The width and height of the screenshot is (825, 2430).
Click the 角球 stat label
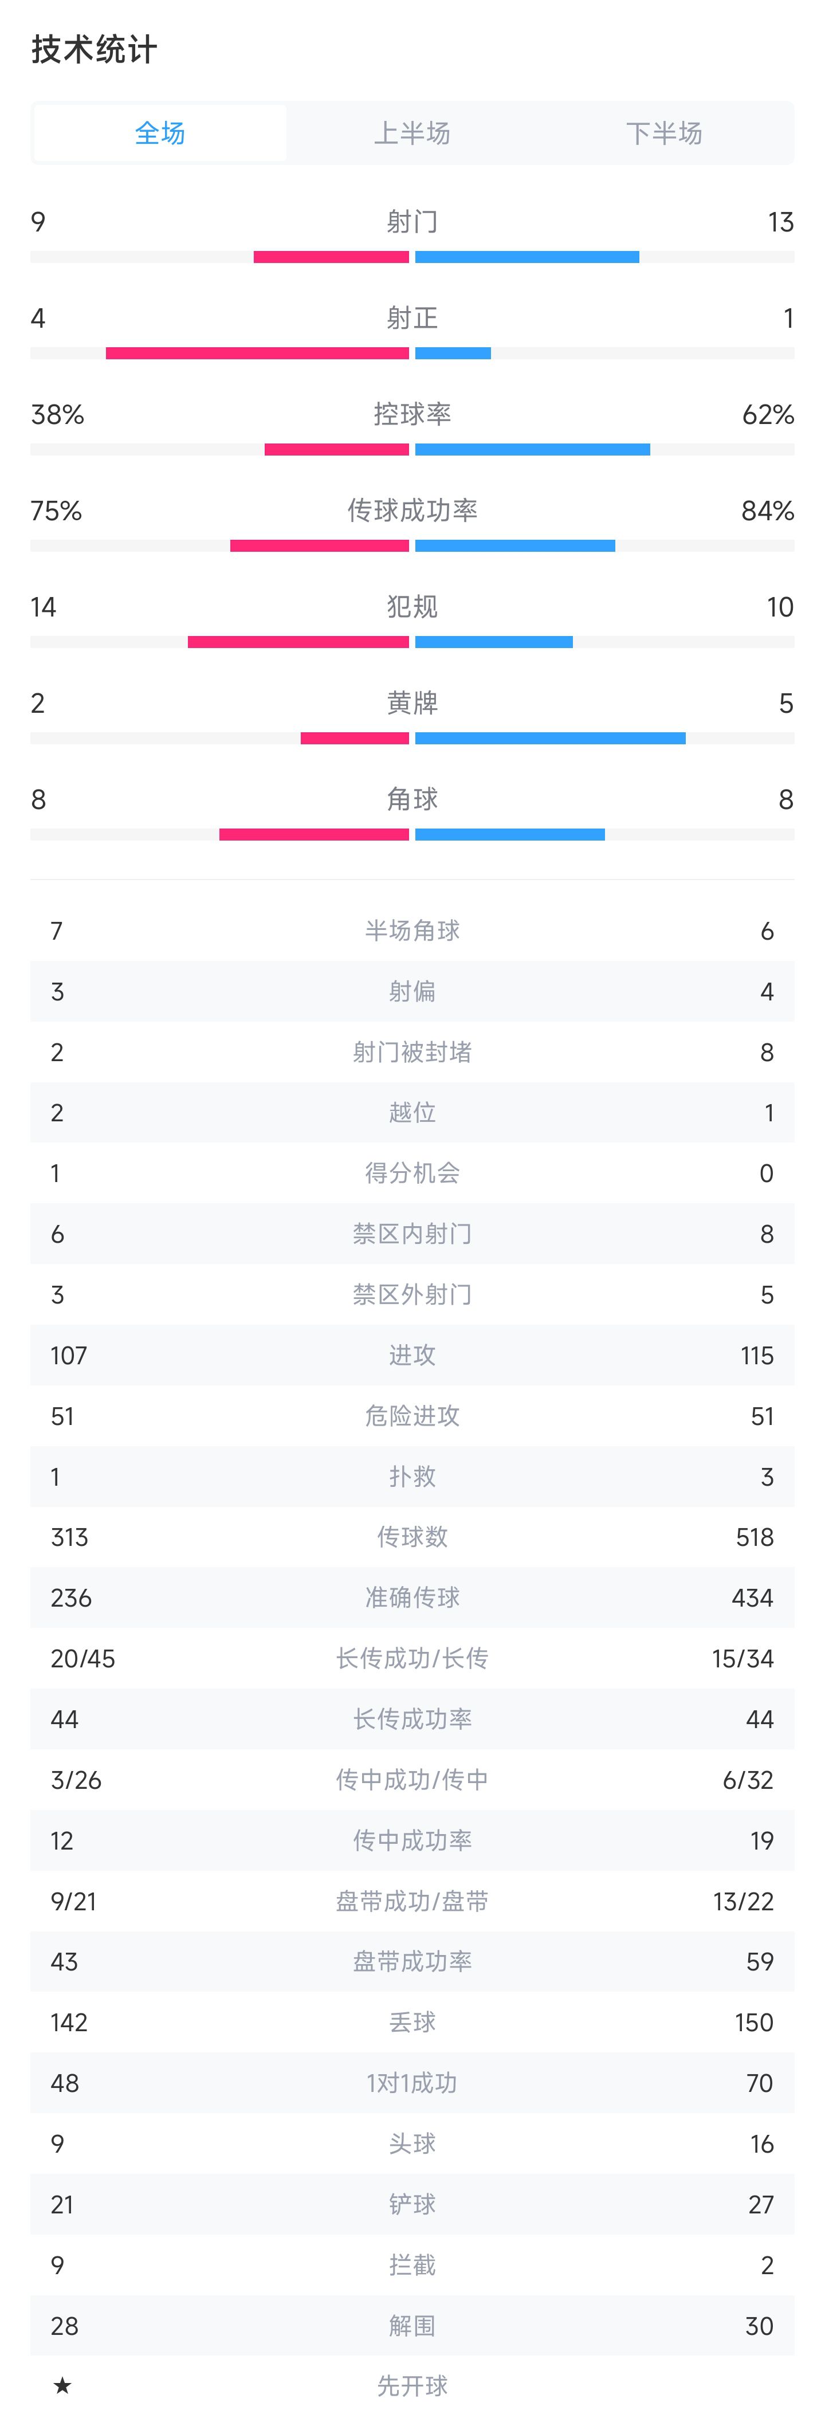coord(412,799)
